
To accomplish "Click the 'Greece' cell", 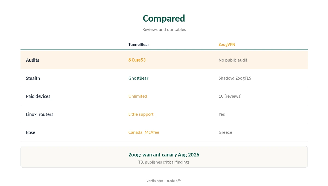I will (225, 132).
